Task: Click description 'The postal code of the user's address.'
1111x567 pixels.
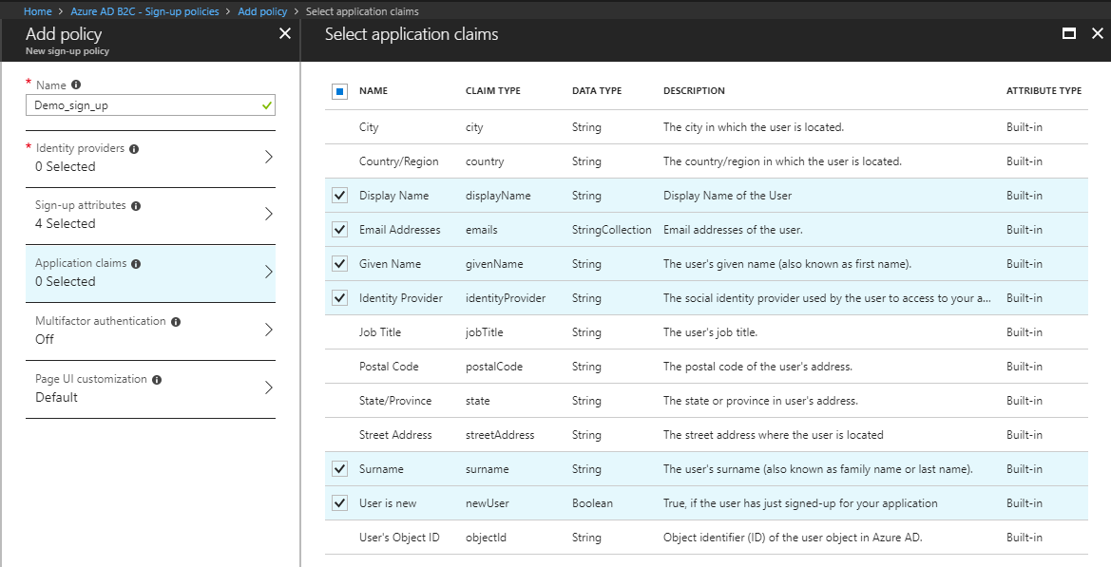Action: (758, 367)
